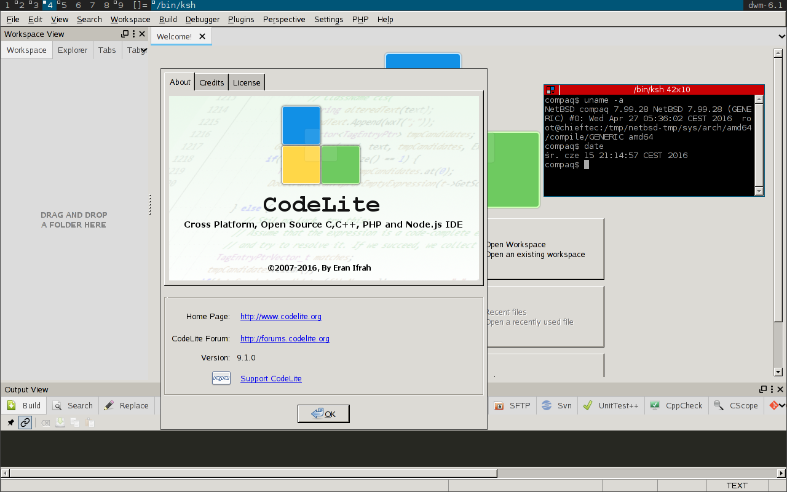Click the Welcome page scroll down arrow

[778, 371]
